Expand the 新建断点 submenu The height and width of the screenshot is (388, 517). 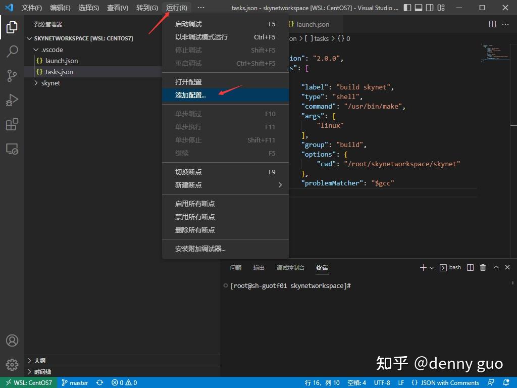(x=225, y=185)
